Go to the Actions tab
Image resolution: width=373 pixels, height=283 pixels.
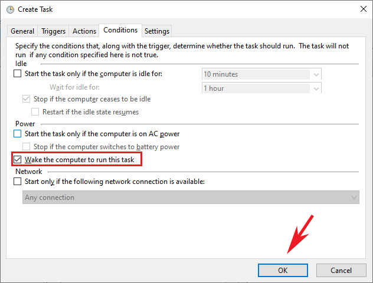point(84,31)
